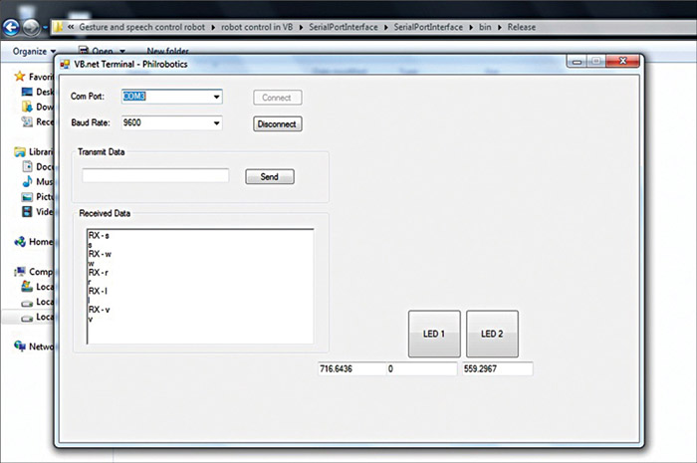Click the VB.net Terminal title bar icon
The height and width of the screenshot is (463, 697).
pos(66,63)
